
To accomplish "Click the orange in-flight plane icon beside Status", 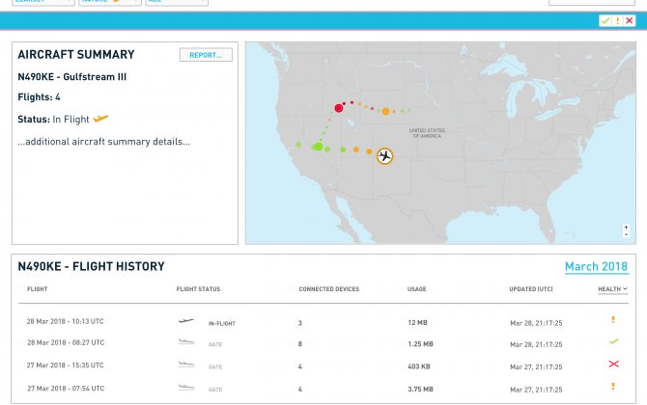I will [x=100, y=119].
